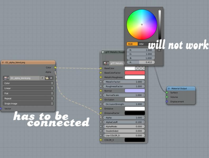Click the Alpha input socket on glTF node
Viewport: 209px width, 158px height.
click(101, 118)
